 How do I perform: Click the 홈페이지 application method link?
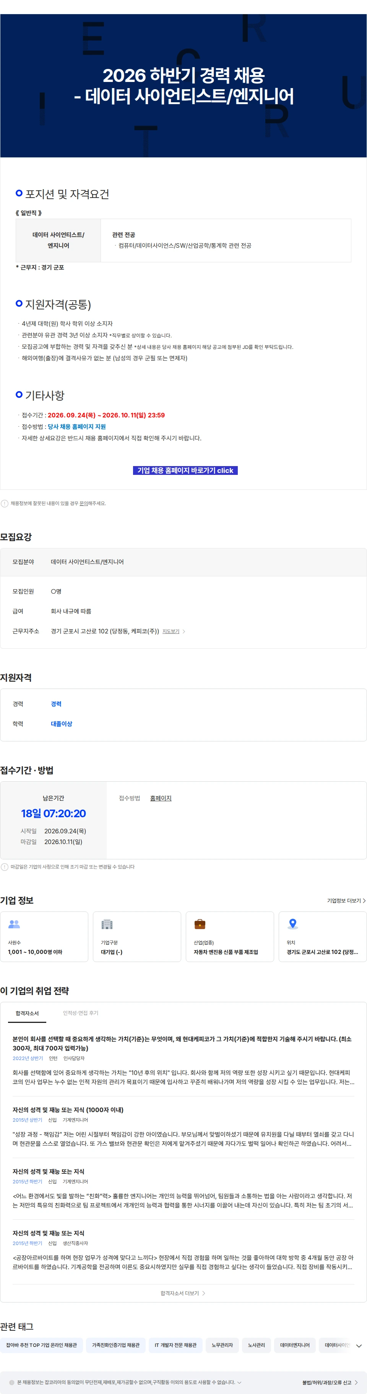click(x=161, y=798)
